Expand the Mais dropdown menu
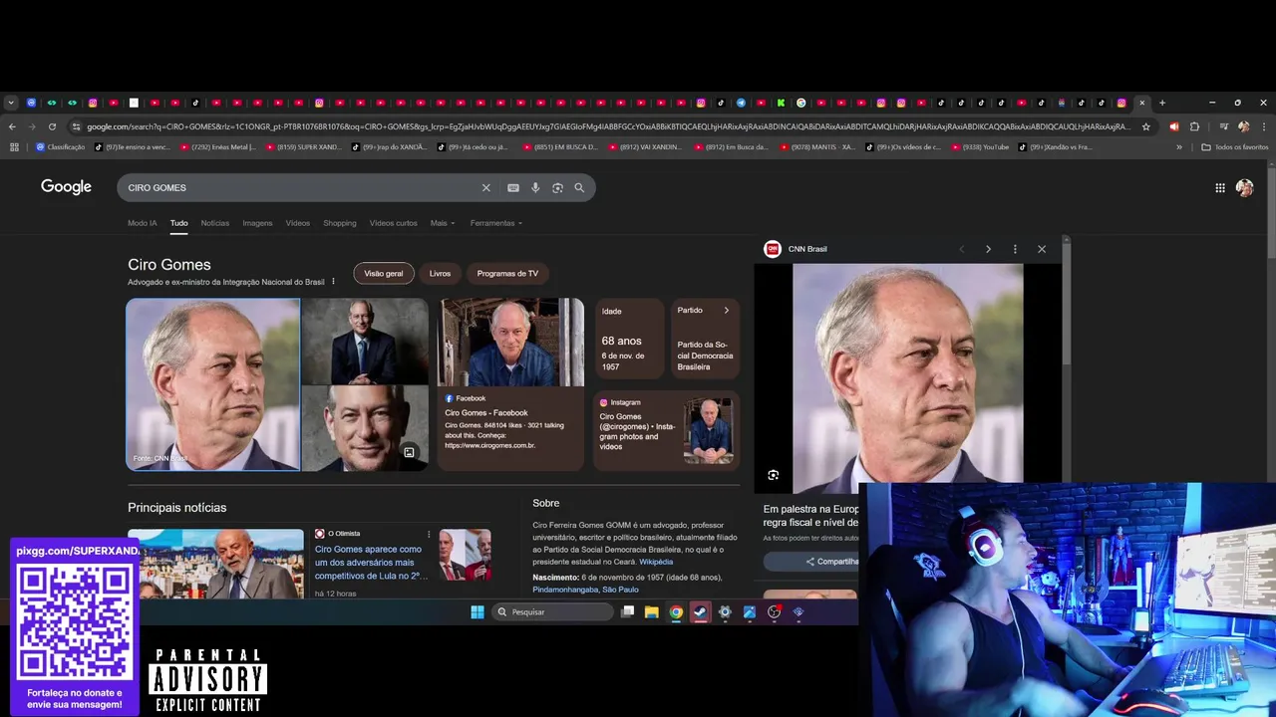1276x717 pixels. 443,223
